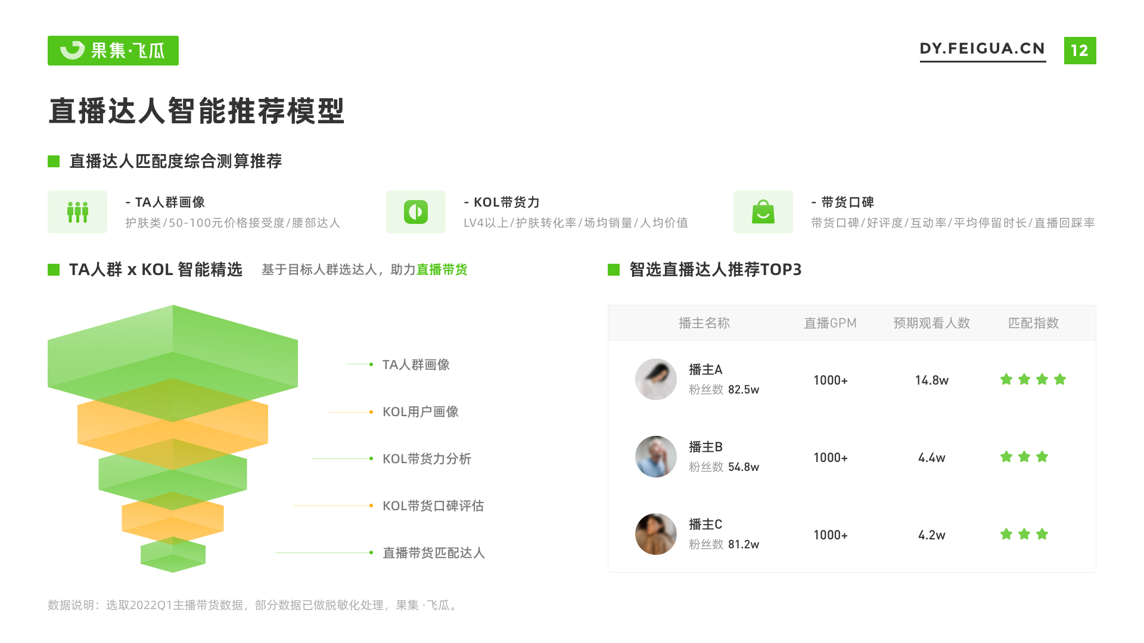1144x643 pixels.
Task: Click the TA人群画像 people icon
Action: (77, 212)
